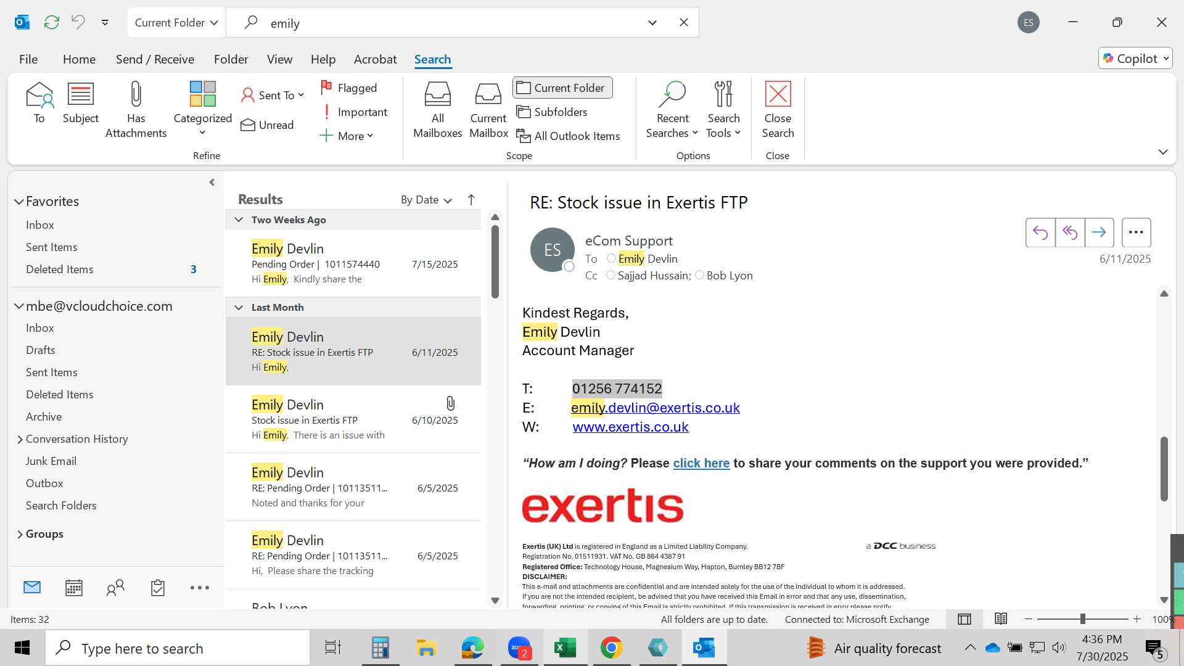Viewport: 1184px width, 666px height.
Task: Open Tasks from navigation bar
Action: point(158,588)
